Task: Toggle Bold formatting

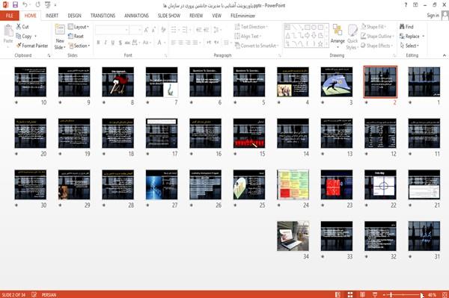Action: 98,43
